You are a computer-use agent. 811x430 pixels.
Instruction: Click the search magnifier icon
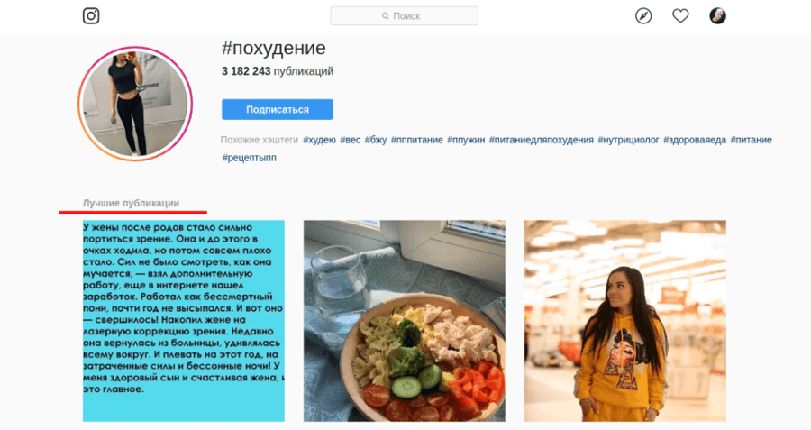point(386,16)
